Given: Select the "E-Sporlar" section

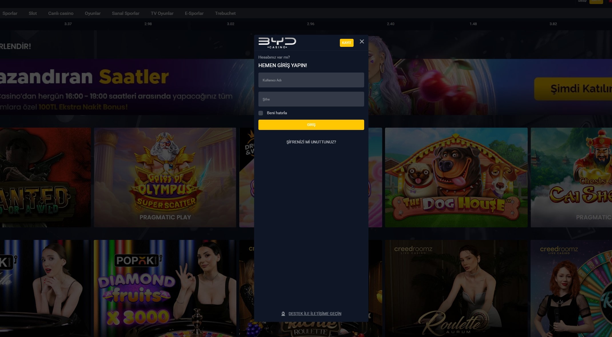Looking at the screenshot, I should click(194, 13).
